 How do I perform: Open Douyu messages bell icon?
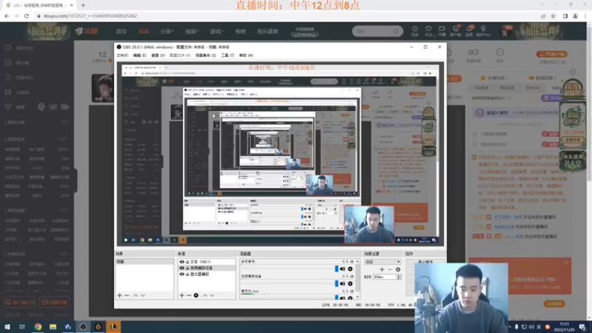pos(469,30)
